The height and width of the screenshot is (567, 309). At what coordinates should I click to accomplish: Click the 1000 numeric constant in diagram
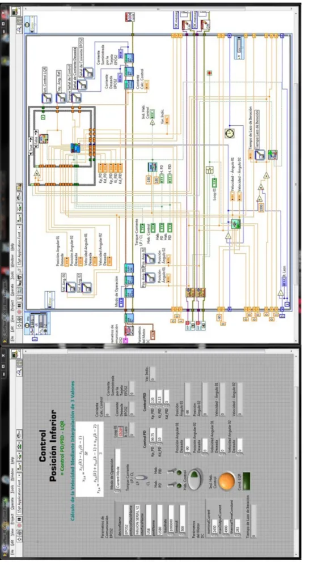click(x=261, y=208)
